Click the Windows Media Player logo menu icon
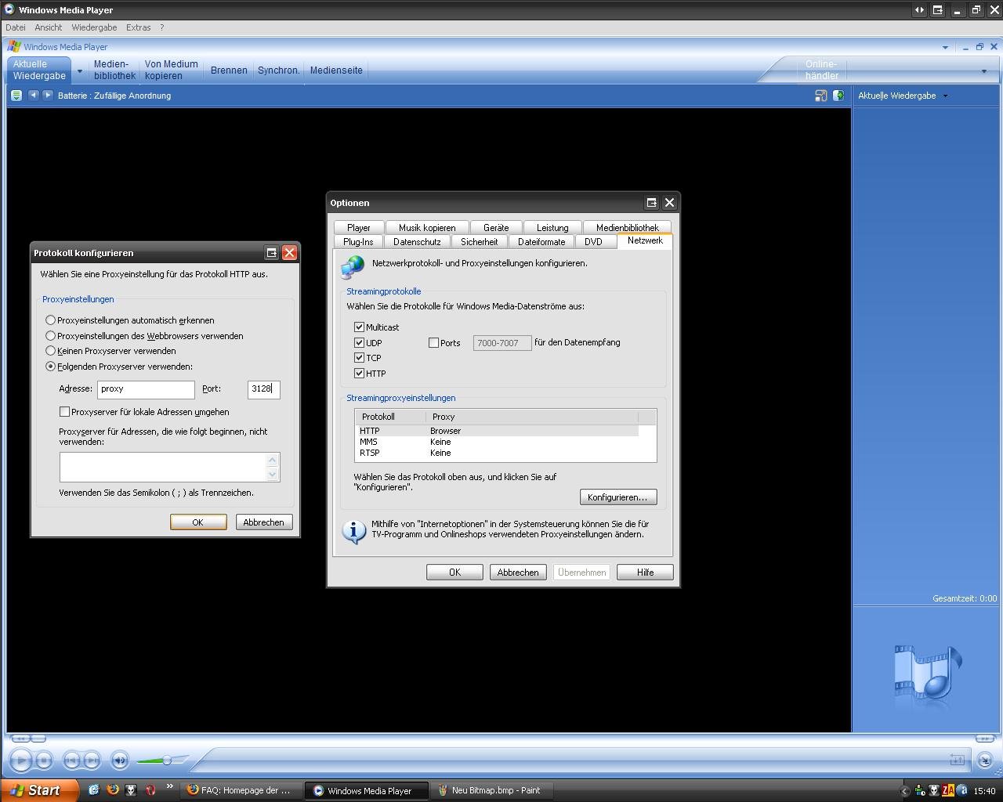The image size is (1003, 802). coord(13,47)
